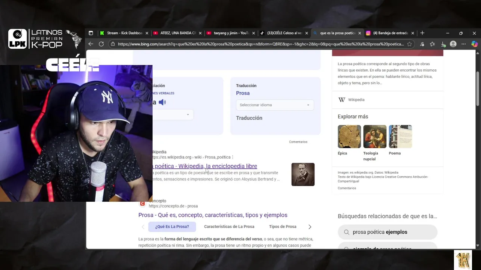Screen dimensions: 481x270
Task: Open Prosa - Qué es, concepto result
Action: [213, 215]
